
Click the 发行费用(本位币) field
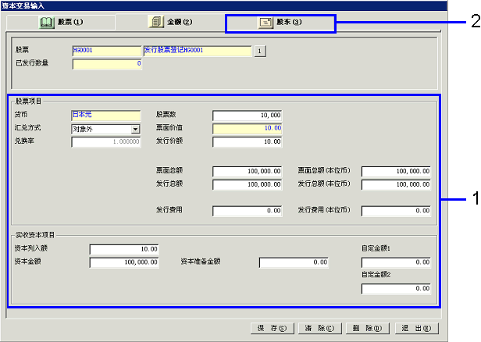coord(396,211)
